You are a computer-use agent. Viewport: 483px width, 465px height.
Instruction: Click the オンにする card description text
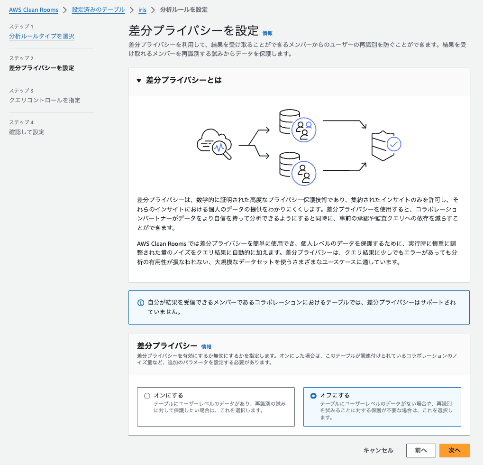coord(219,407)
